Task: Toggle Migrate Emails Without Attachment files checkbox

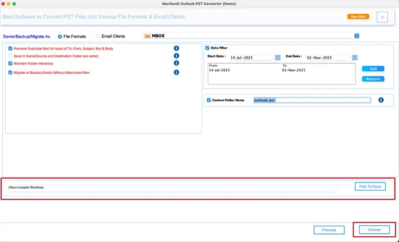Action: pyautogui.click(x=10, y=73)
